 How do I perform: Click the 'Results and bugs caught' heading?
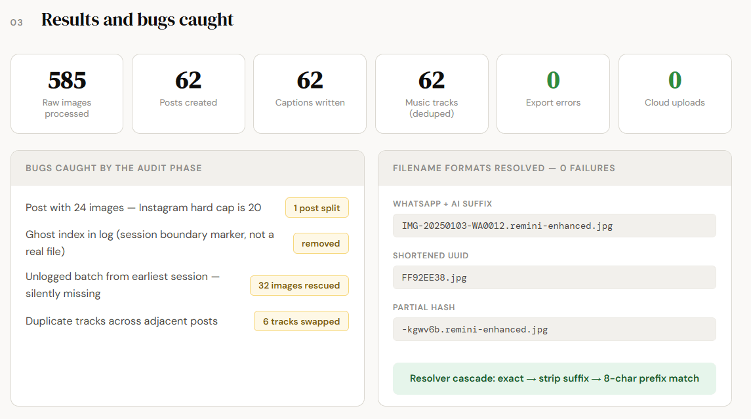tap(137, 20)
